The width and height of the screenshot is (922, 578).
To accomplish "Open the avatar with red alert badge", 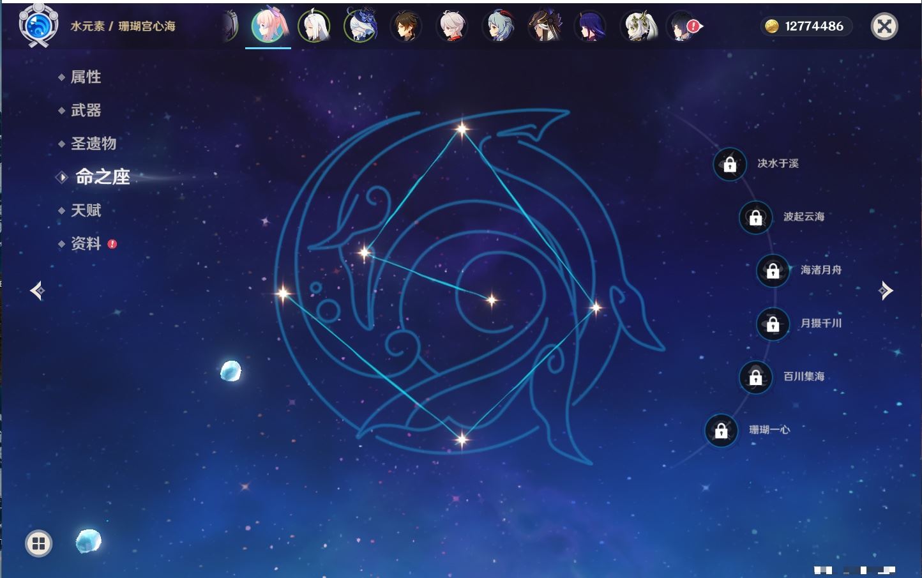I will coord(683,26).
